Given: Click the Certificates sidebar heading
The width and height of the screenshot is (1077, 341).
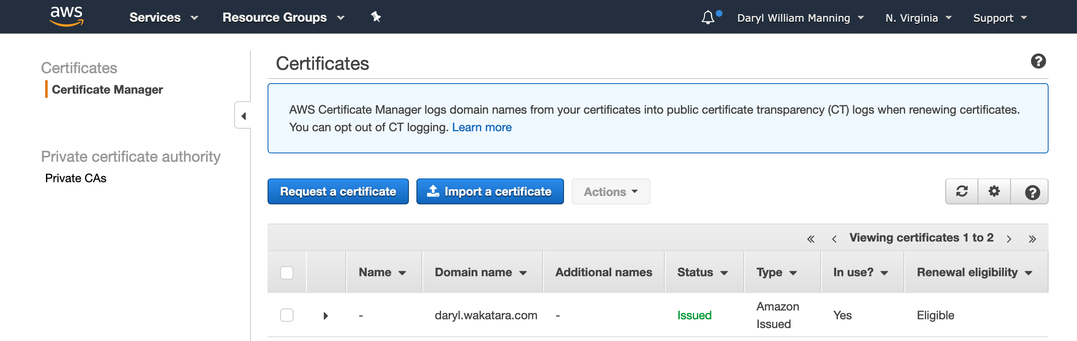Looking at the screenshot, I should (x=79, y=68).
